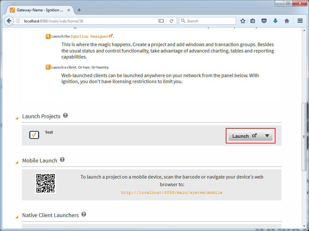Viewport: 309px width, 231px height.
Task: Click inside the Search field
Action: (x=207, y=21)
